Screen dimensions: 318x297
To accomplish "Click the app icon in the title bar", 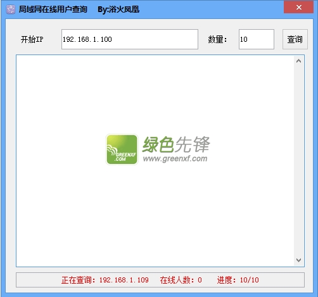I will pos(11,9).
